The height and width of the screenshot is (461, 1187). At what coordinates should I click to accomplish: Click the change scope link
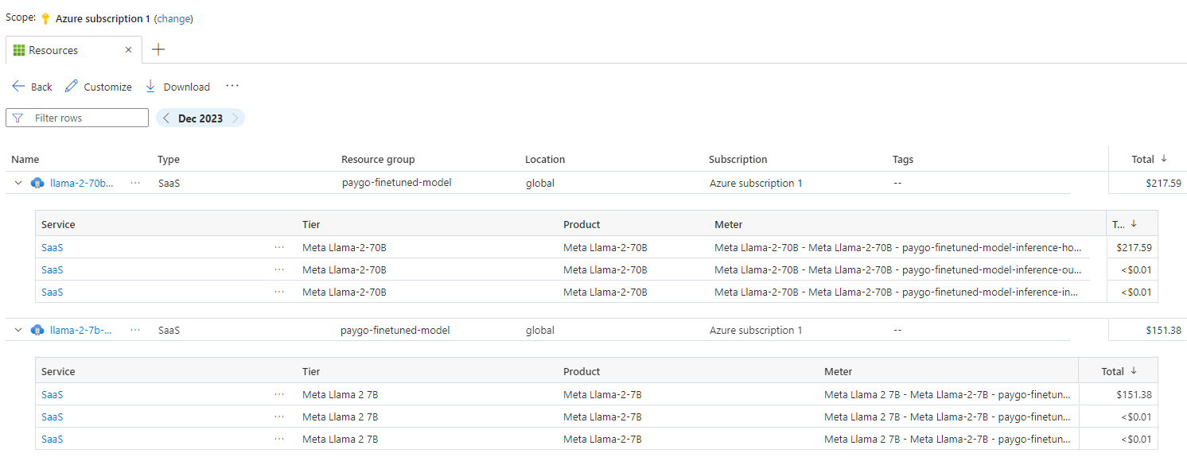click(173, 18)
